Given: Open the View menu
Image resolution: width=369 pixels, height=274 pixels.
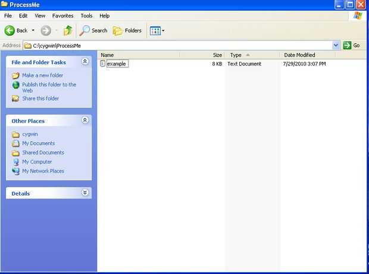Looking at the screenshot, I should pyautogui.click(x=40, y=15).
